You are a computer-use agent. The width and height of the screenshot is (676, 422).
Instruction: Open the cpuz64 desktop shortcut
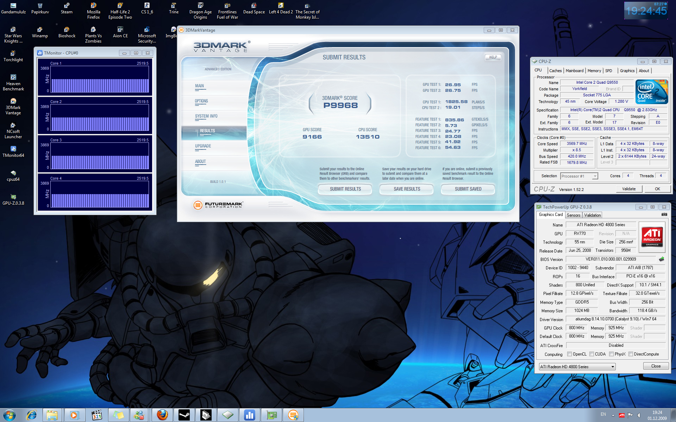pos(13,176)
